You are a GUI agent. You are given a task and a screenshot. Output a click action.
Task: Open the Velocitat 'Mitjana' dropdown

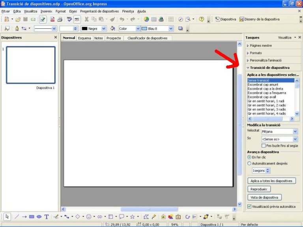pos(295,132)
